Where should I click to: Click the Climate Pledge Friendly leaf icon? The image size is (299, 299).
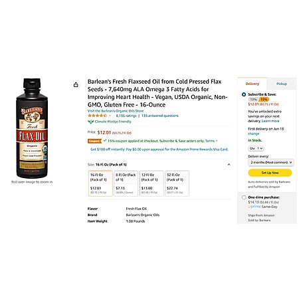coord(90,122)
